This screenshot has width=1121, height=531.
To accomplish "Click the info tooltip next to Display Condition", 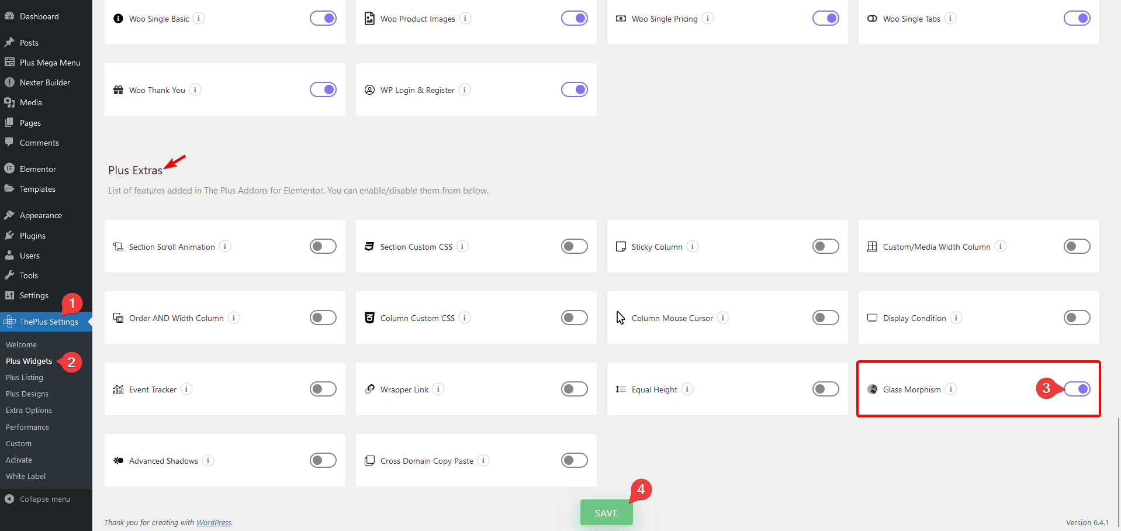I will click(x=957, y=318).
